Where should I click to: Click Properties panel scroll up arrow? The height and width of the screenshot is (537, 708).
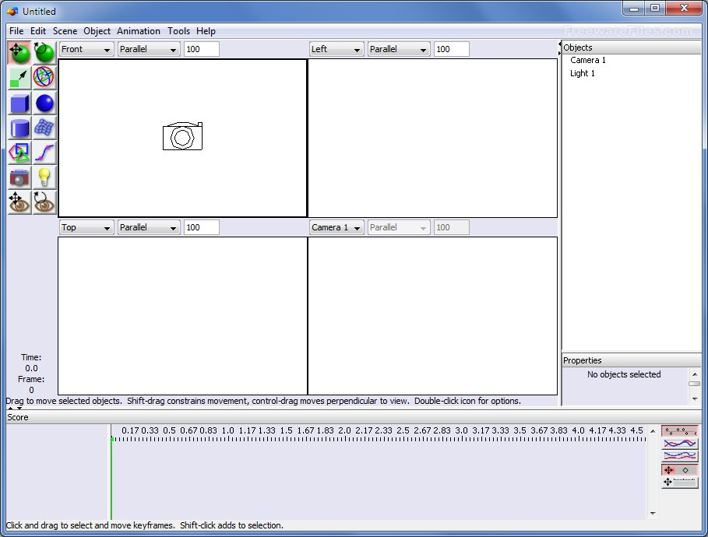pos(695,374)
